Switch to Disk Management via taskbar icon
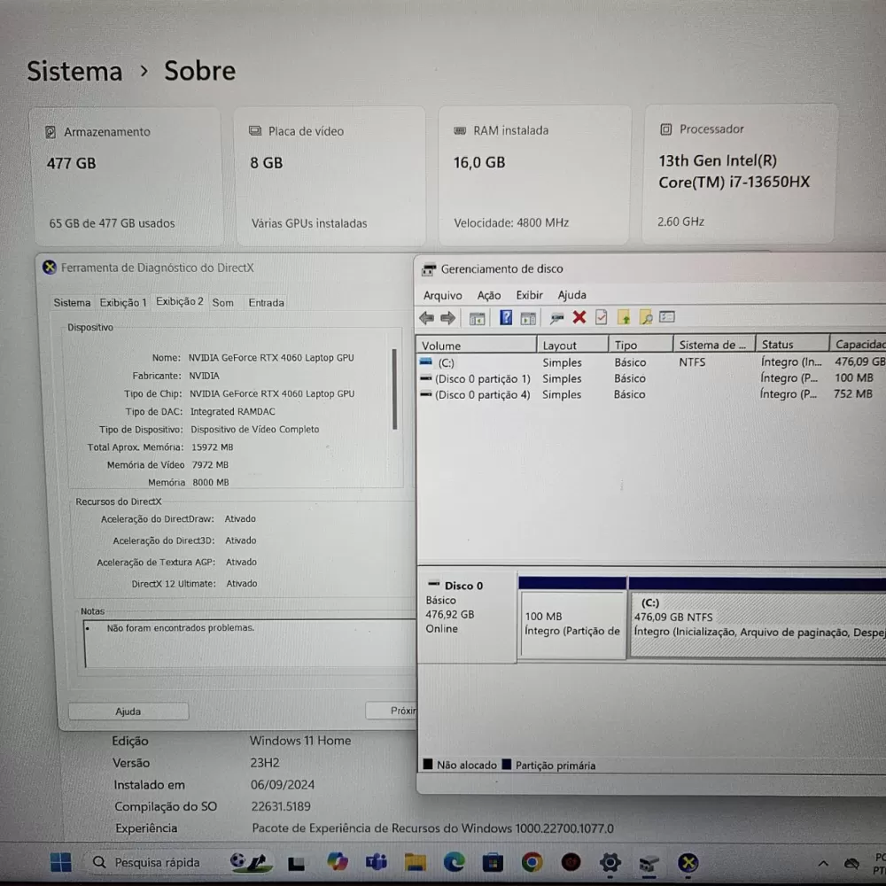886x886 pixels. pyautogui.click(x=649, y=863)
